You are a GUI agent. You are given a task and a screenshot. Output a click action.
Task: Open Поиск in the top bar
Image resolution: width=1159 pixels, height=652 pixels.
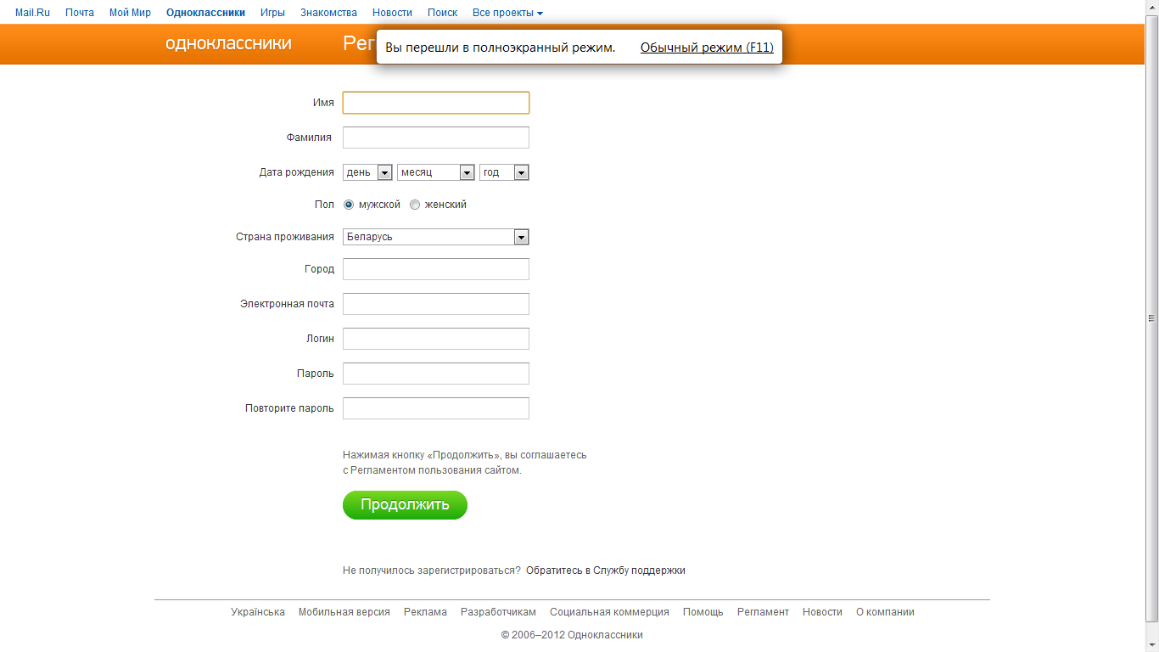click(x=442, y=13)
